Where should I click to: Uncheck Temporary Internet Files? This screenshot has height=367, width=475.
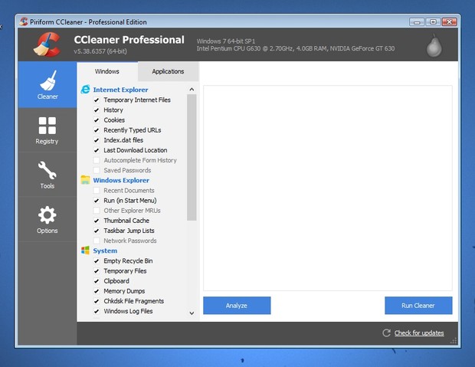[x=97, y=100]
